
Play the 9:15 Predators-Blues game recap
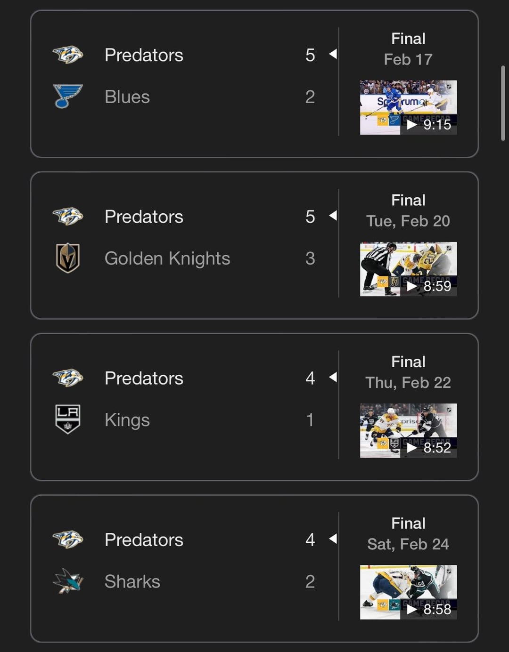(x=408, y=107)
